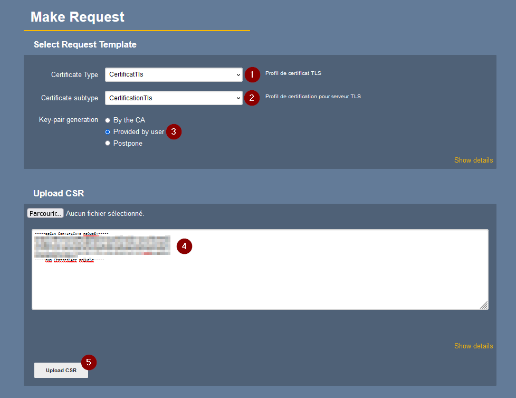Show details for Select Request Template

point(473,160)
